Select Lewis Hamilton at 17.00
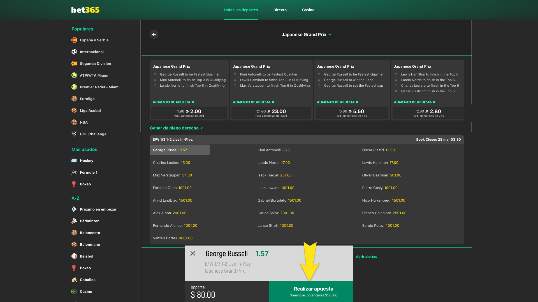Screen dimensions: 538x302 tap(380, 163)
